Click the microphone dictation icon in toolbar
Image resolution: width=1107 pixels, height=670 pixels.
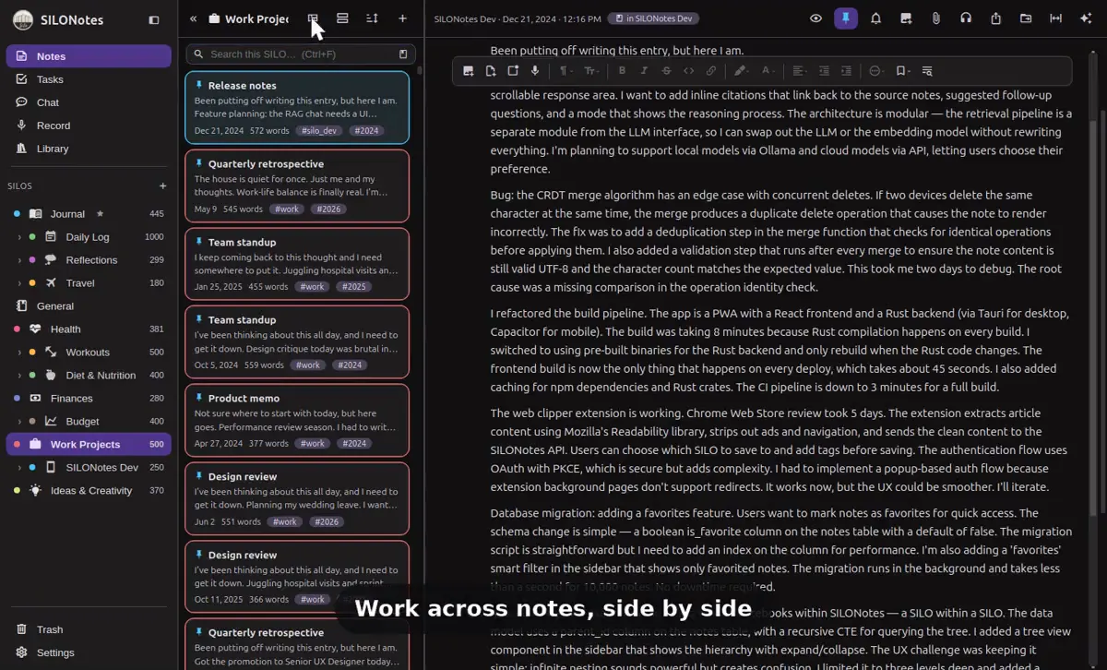tap(535, 70)
